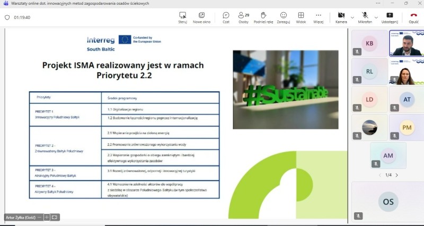Zoom in shared content with plus button
Image resolution: width=424 pixels, height=226 pixels.
click(47, 217)
